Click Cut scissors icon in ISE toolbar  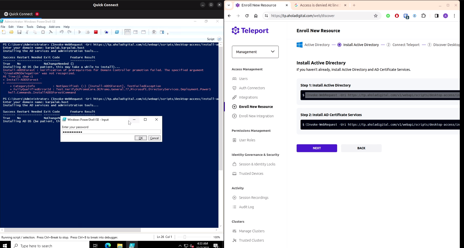pos(27,32)
